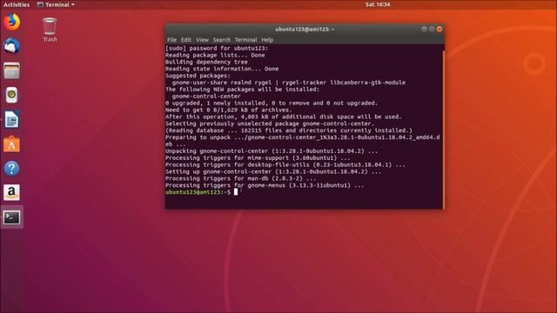Screen dimensions: 557x313
Task: Click the 'Need to get 0 B/1,629 kB' line
Action: coord(228,110)
